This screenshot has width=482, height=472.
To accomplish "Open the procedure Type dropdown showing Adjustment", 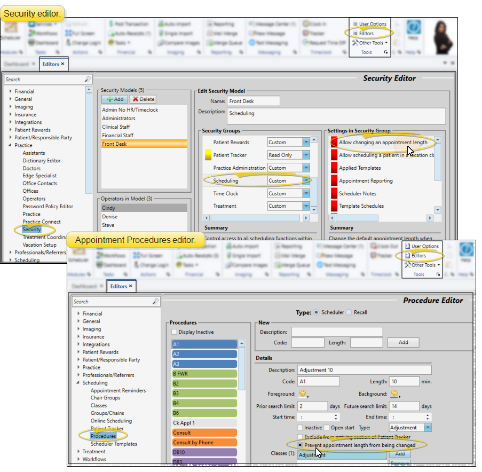I will 428,428.
